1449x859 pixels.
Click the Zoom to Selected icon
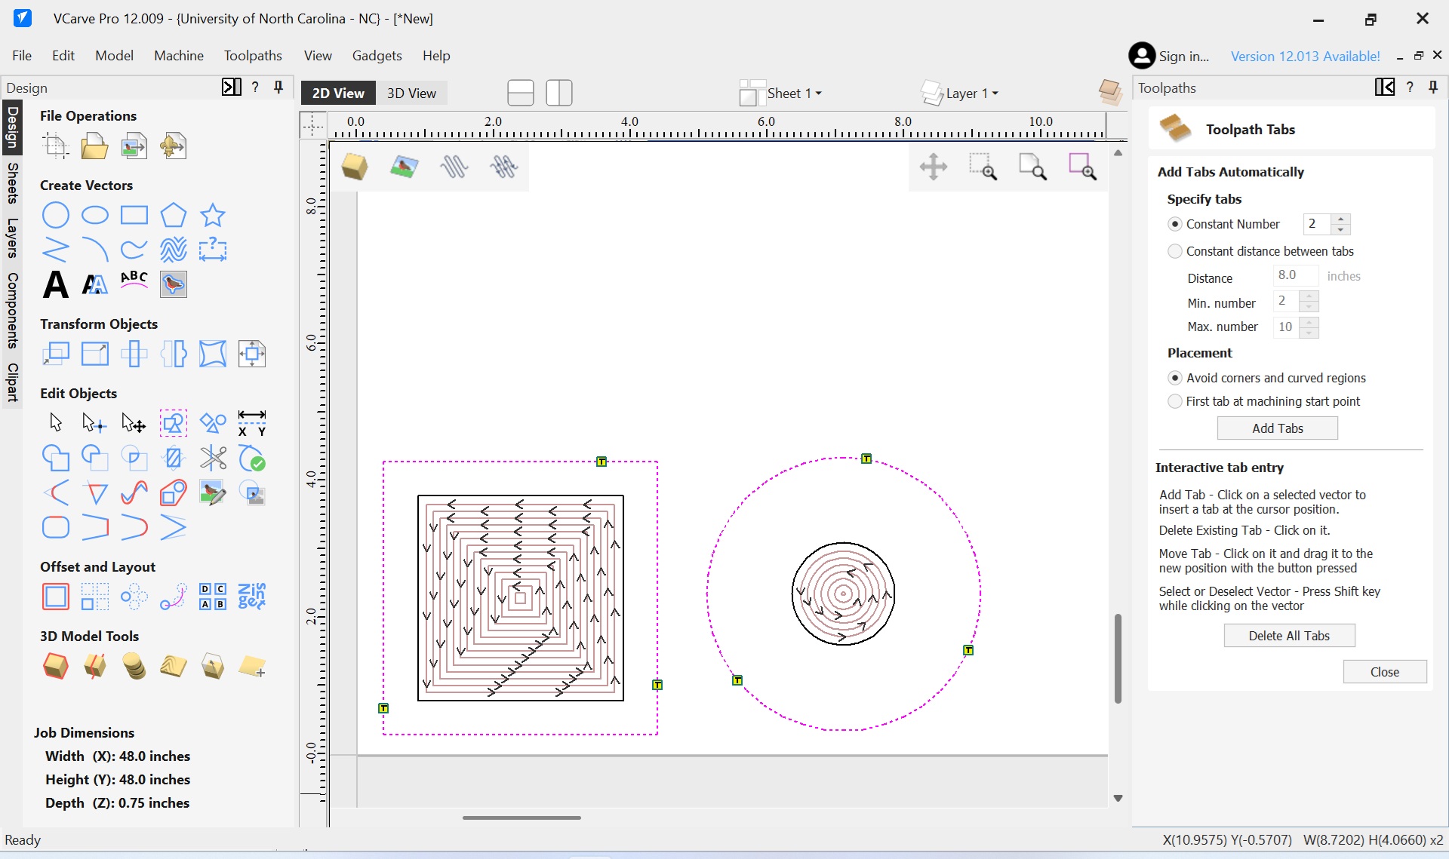click(x=1081, y=167)
